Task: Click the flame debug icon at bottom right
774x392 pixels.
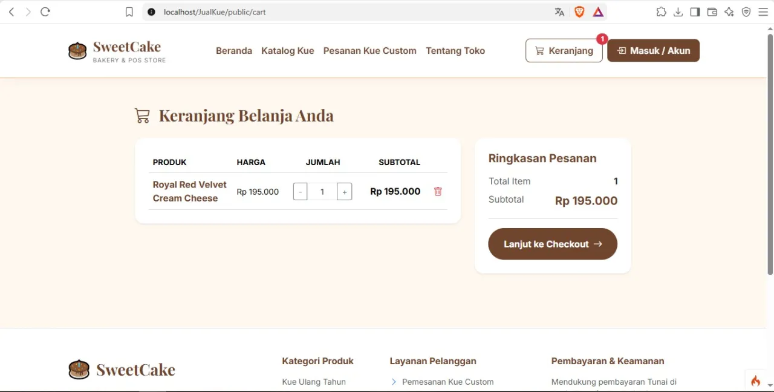Action: coord(755,381)
